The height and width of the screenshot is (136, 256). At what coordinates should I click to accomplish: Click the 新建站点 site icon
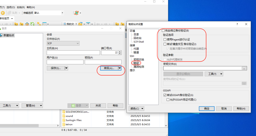[1, 35]
